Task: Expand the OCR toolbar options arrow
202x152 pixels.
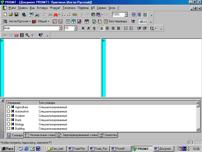Action: (x=47, y=36)
